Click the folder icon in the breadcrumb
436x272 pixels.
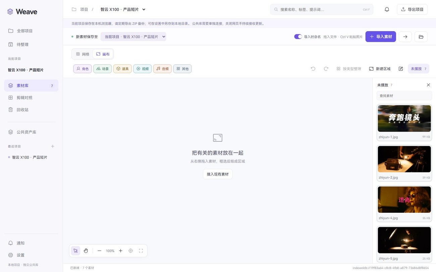[74, 9]
